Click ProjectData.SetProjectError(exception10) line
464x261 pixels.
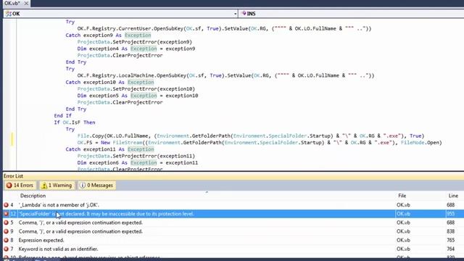[136, 89]
